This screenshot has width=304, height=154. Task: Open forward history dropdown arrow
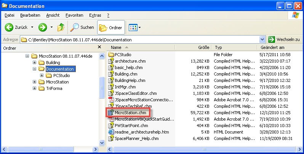pyautogui.click(x=51, y=27)
